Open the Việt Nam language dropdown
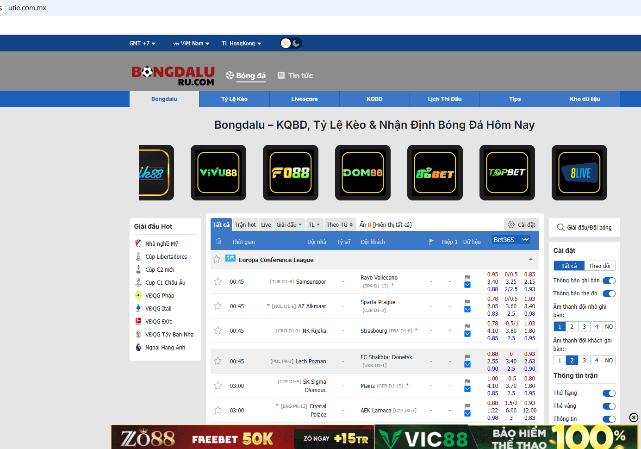This screenshot has width=641, height=449. pyautogui.click(x=192, y=44)
